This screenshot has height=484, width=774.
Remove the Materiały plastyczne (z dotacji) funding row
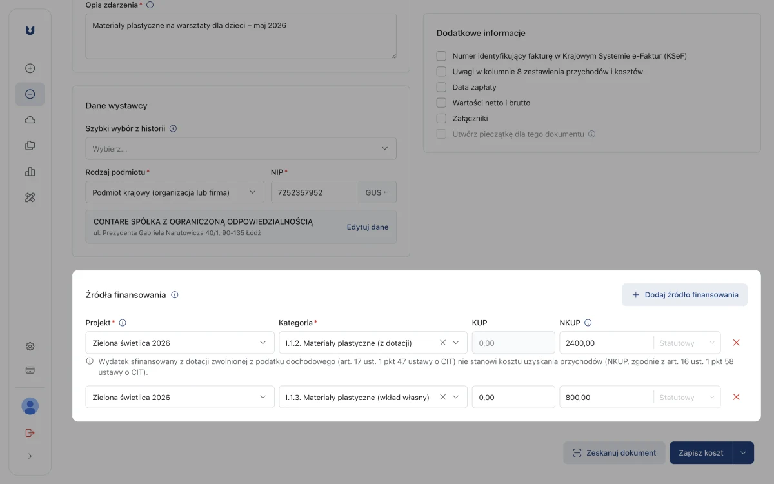[x=736, y=343]
